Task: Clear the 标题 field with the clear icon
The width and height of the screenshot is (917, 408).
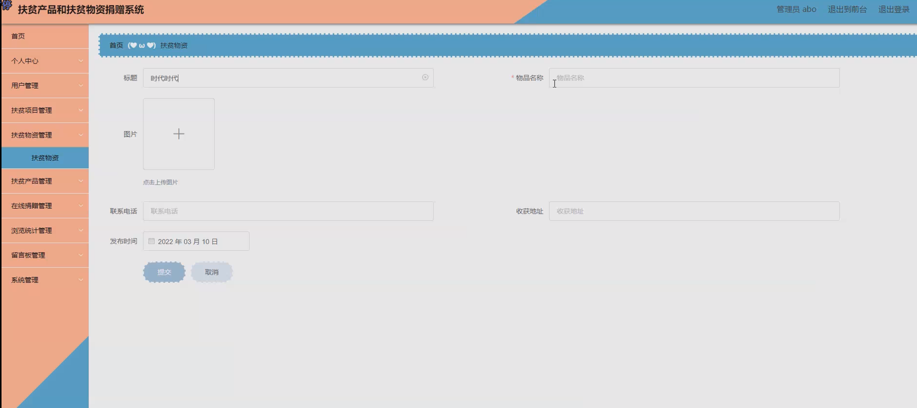Action: (425, 78)
